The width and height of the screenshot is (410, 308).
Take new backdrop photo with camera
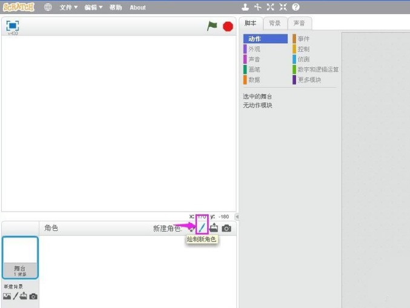33,296
